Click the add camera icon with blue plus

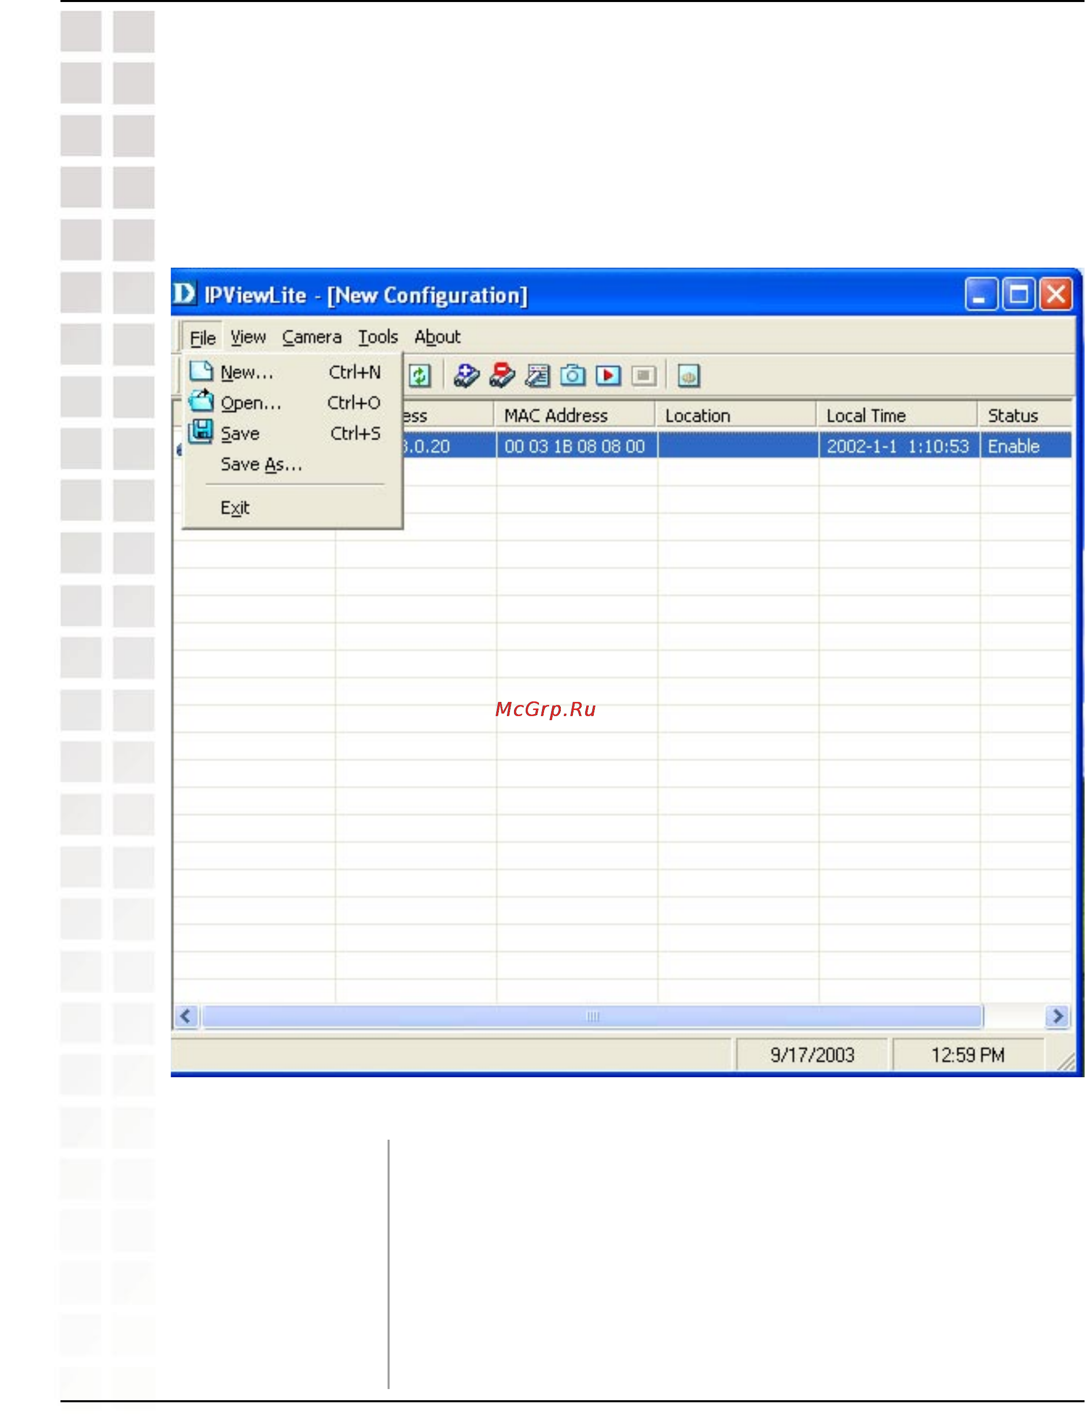pyautogui.click(x=466, y=376)
